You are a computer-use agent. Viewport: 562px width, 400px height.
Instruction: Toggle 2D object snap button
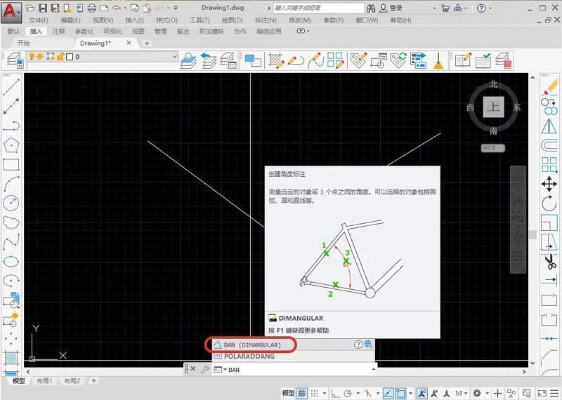[400, 393]
